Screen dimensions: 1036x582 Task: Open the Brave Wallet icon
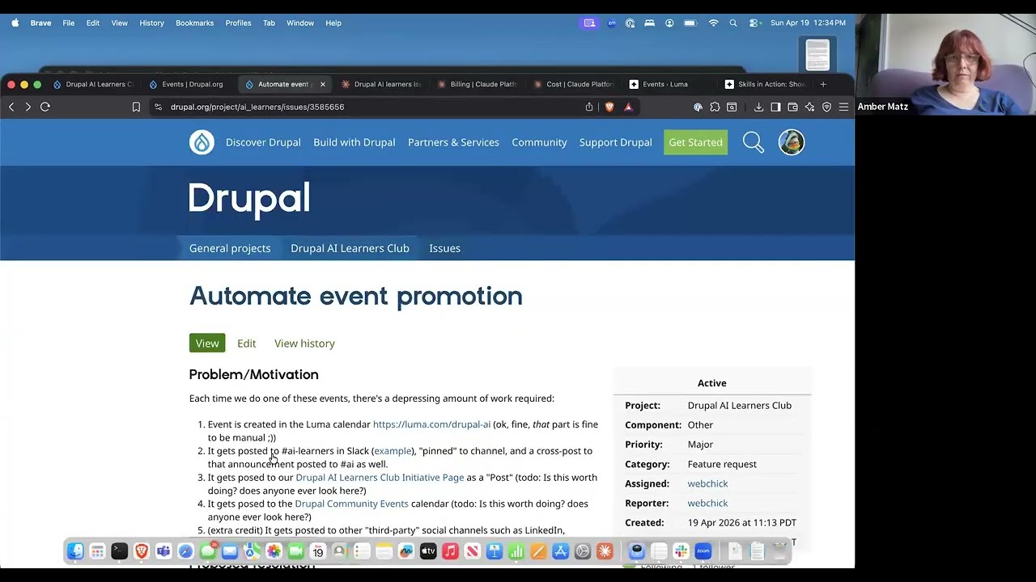point(792,107)
